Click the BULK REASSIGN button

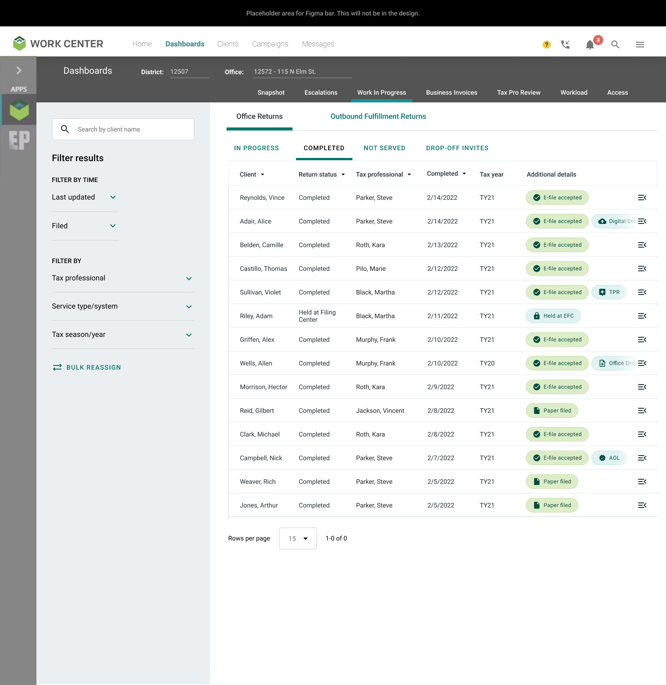pyautogui.click(x=87, y=367)
